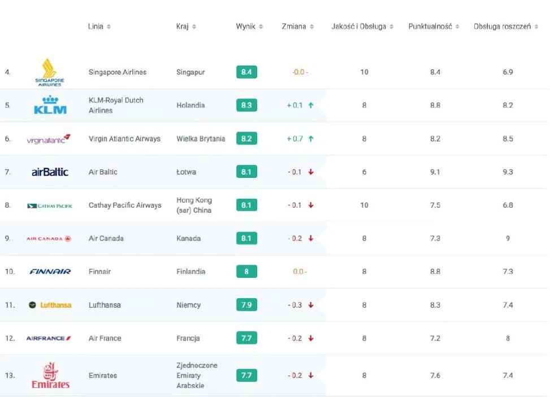Click the green up arrow in KLM row
The height and width of the screenshot is (397, 550).
(x=311, y=105)
